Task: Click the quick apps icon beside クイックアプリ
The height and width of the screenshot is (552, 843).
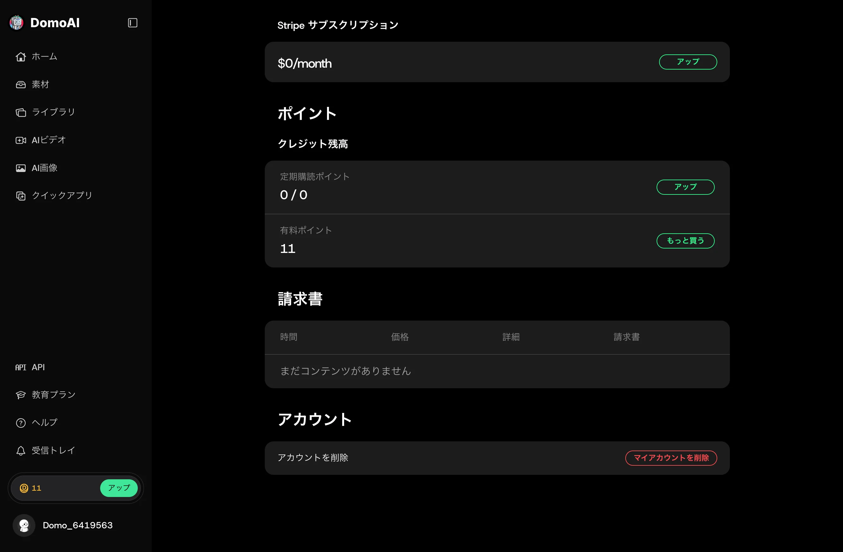Action: [21, 196]
